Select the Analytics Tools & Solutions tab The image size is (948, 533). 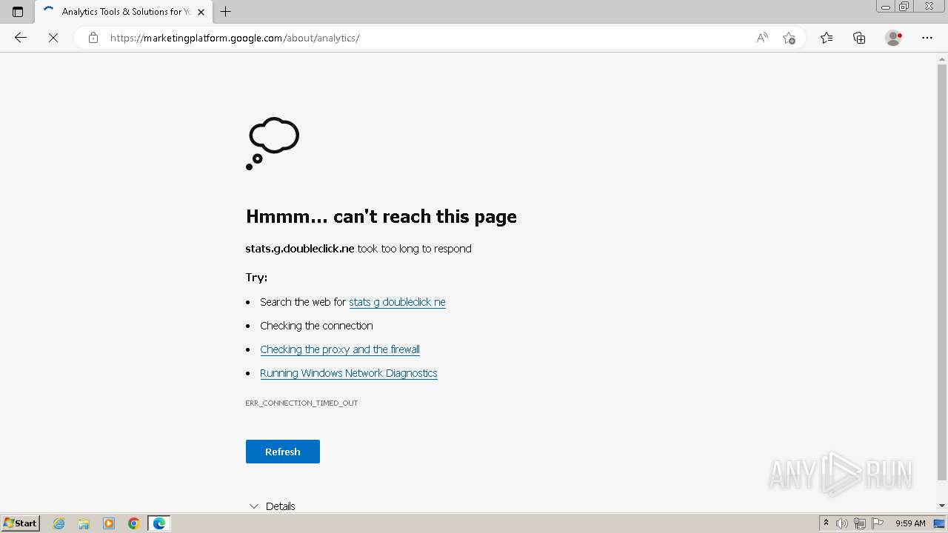(x=124, y=12)
